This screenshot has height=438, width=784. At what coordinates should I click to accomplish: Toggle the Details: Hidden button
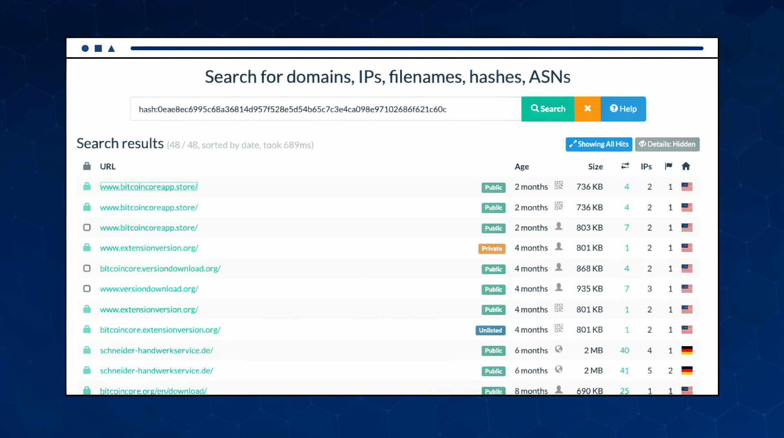click(x=667, y=144)
